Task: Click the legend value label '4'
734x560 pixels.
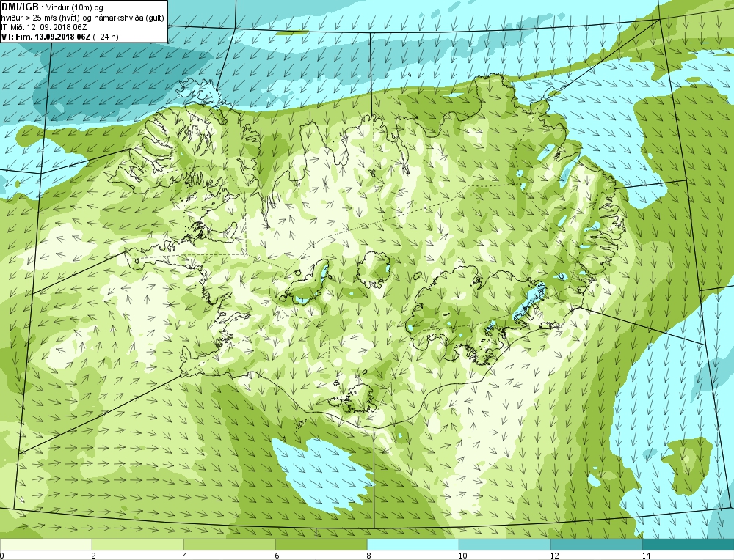Action: coord(186,556)
